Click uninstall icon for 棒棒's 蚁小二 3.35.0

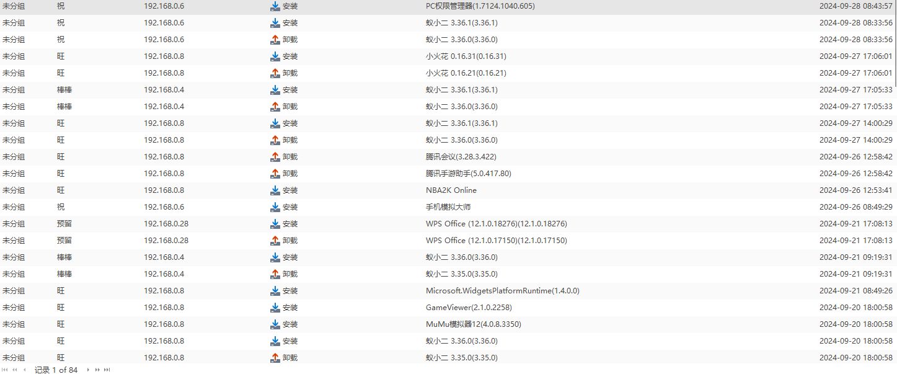275,274
